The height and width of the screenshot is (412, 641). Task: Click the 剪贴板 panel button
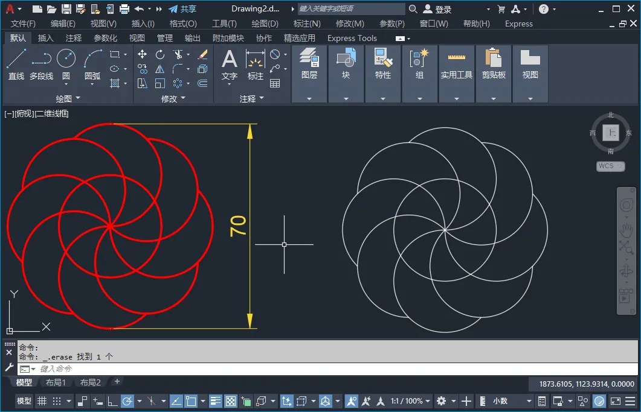tap(494, 74)
